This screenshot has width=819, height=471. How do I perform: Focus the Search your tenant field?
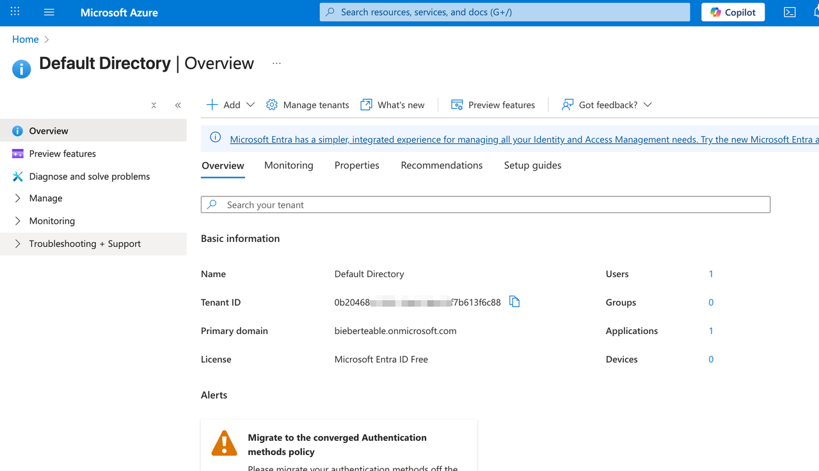click(x=486, y=205)
